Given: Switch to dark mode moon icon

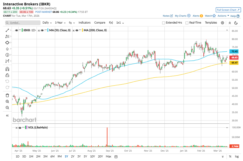Looking at the screenshot, I should pyautogui.click(x=236, y=23).
